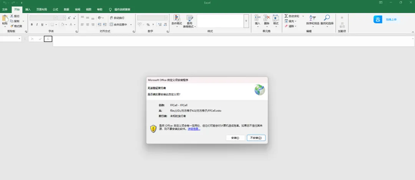Switch to Page Layout (页面布局) tab
415x180 pixels.
coord(41,10)
